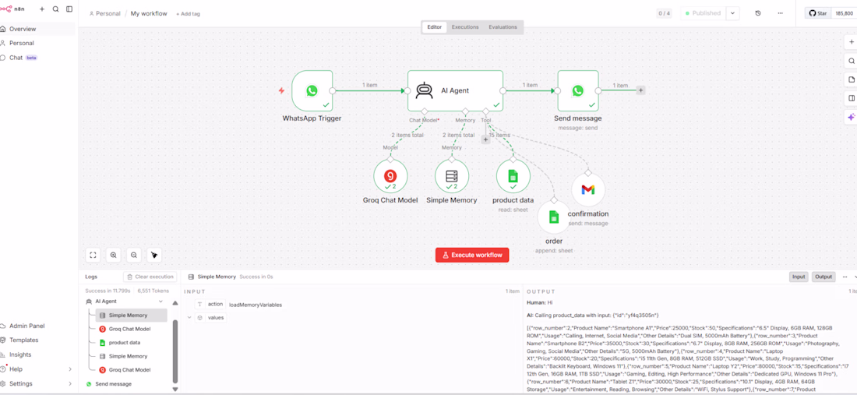The height and width of the screenshot is (395, 857).
Task: Click the Execute workflow button
Action: pyautogui.click(x=472, y=255)
